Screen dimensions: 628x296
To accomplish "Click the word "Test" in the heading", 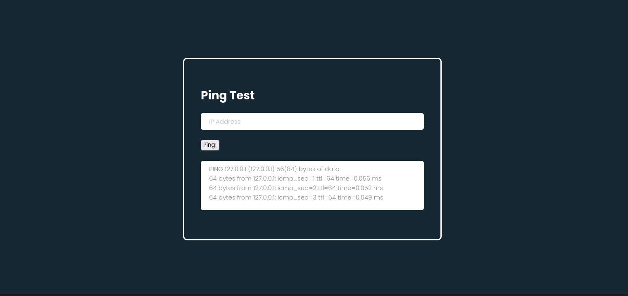I will (x=242, y=96).
